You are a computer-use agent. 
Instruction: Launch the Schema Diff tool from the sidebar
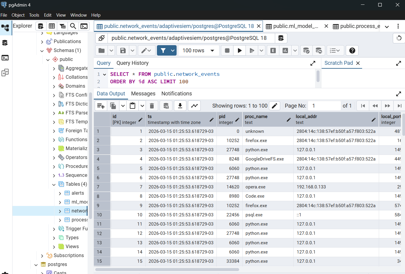pyautogui.click(x=5, y=72)
